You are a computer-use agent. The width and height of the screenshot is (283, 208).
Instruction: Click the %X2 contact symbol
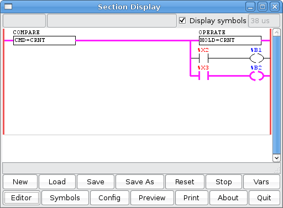203,58
